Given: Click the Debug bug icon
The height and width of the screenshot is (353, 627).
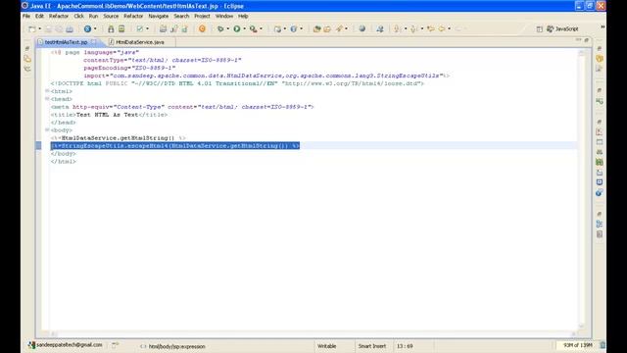Looking at the screenshot, I should click(219, 28).
